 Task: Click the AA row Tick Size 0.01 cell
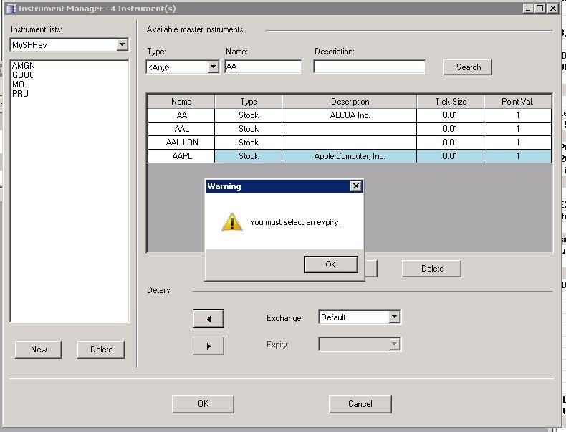[451, 115]
